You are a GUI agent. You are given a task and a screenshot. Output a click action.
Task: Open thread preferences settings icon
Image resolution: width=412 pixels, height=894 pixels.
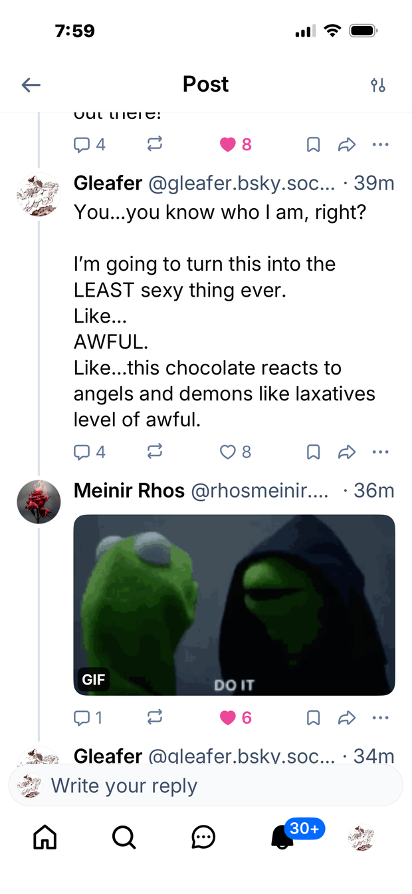378,85
